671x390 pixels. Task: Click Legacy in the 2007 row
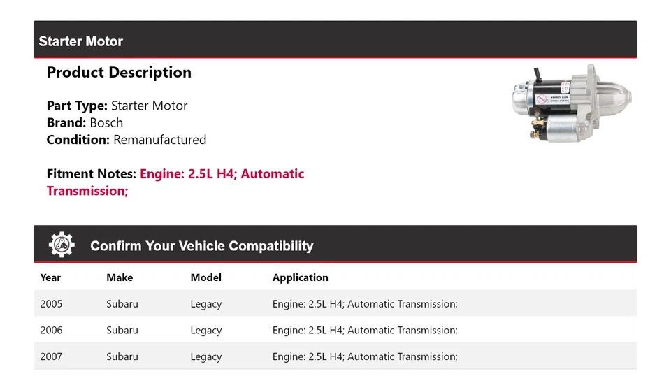click(x=205, y=356)
